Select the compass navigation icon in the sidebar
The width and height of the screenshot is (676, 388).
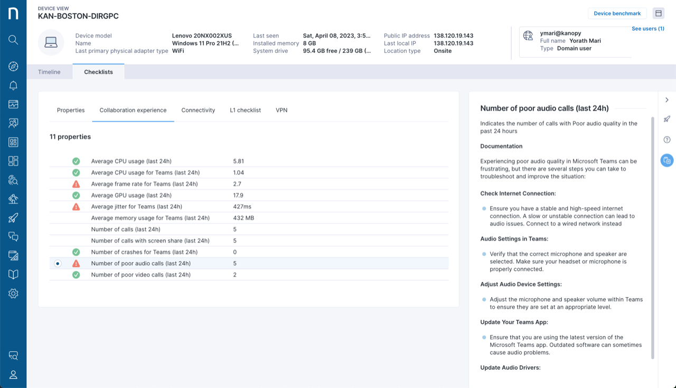[x=14, y=66]
